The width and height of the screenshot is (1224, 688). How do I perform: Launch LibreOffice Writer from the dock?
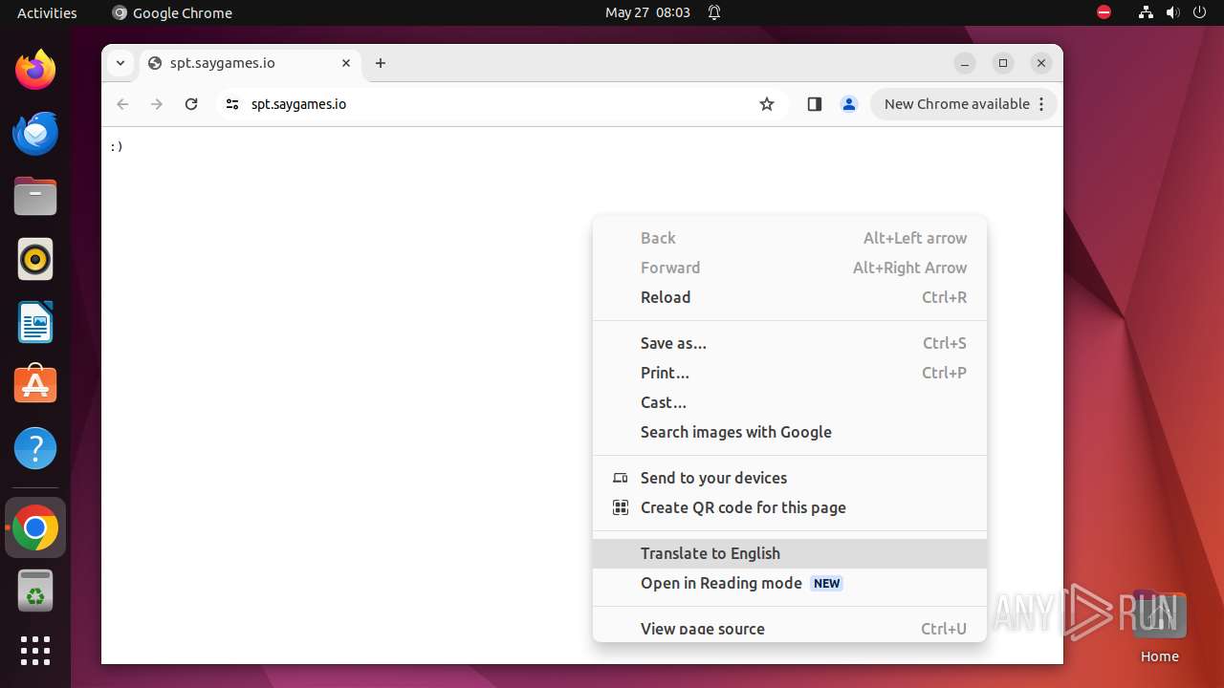point(35,323)
